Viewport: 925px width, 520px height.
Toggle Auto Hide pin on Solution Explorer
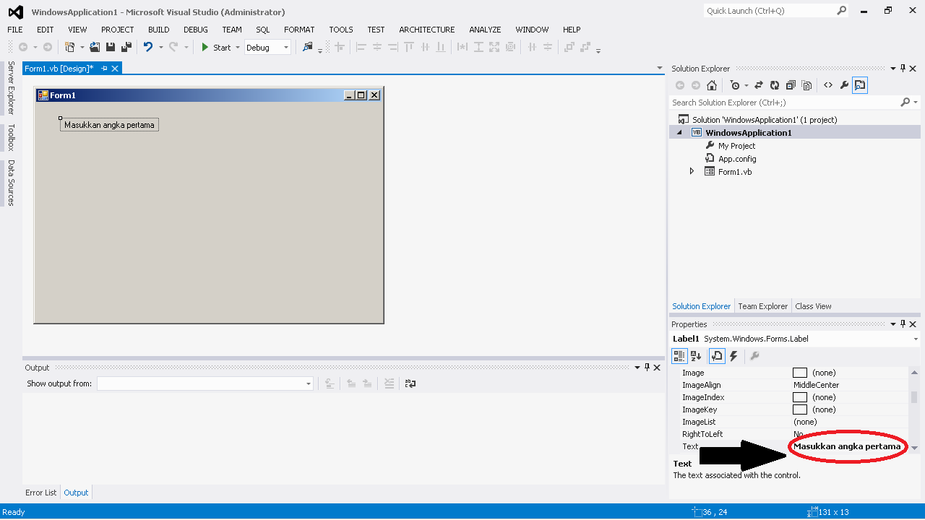click(902, 68)
